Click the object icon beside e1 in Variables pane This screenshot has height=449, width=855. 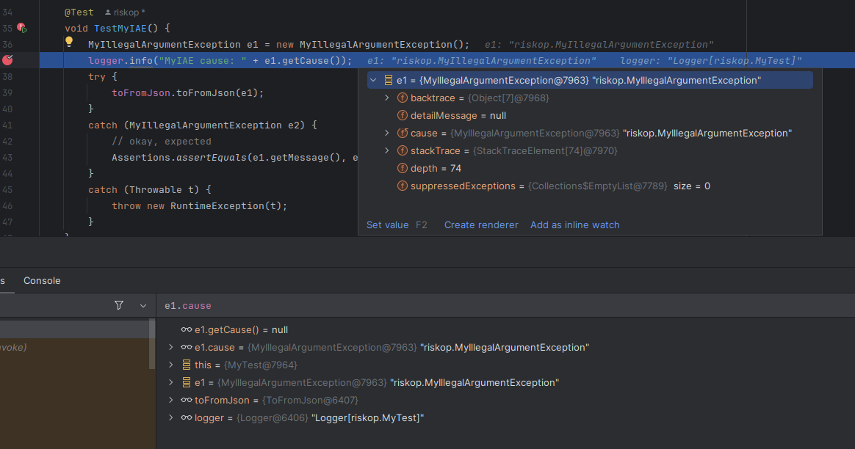click(187, 382)
